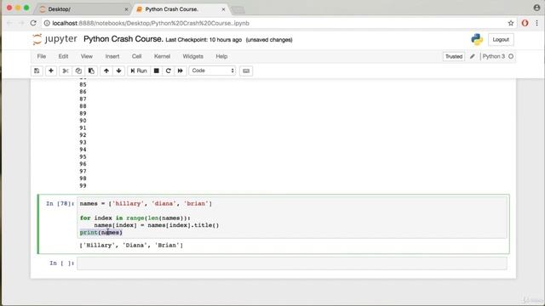The height and width of the screenshot is (306, 545).
Task: Open the Insert menu
Action: (x=112, y=56)
